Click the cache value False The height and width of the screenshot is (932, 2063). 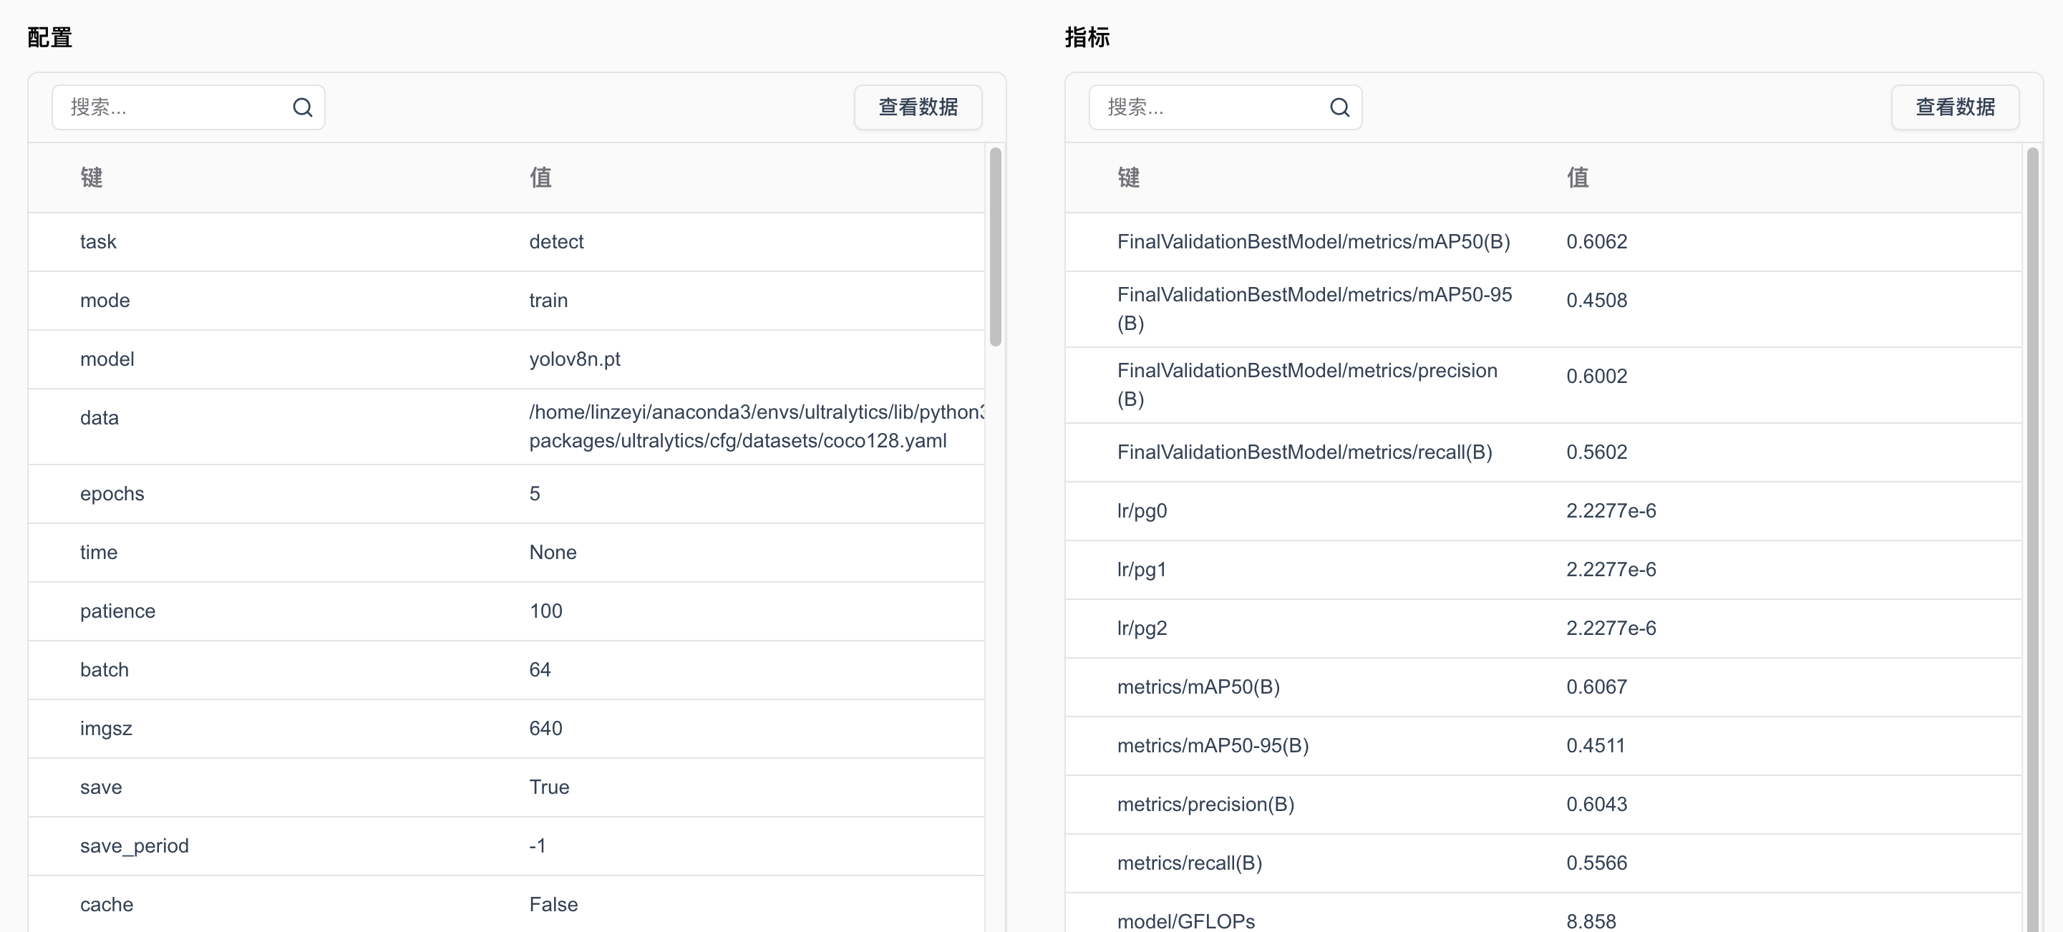click(553, 905)
